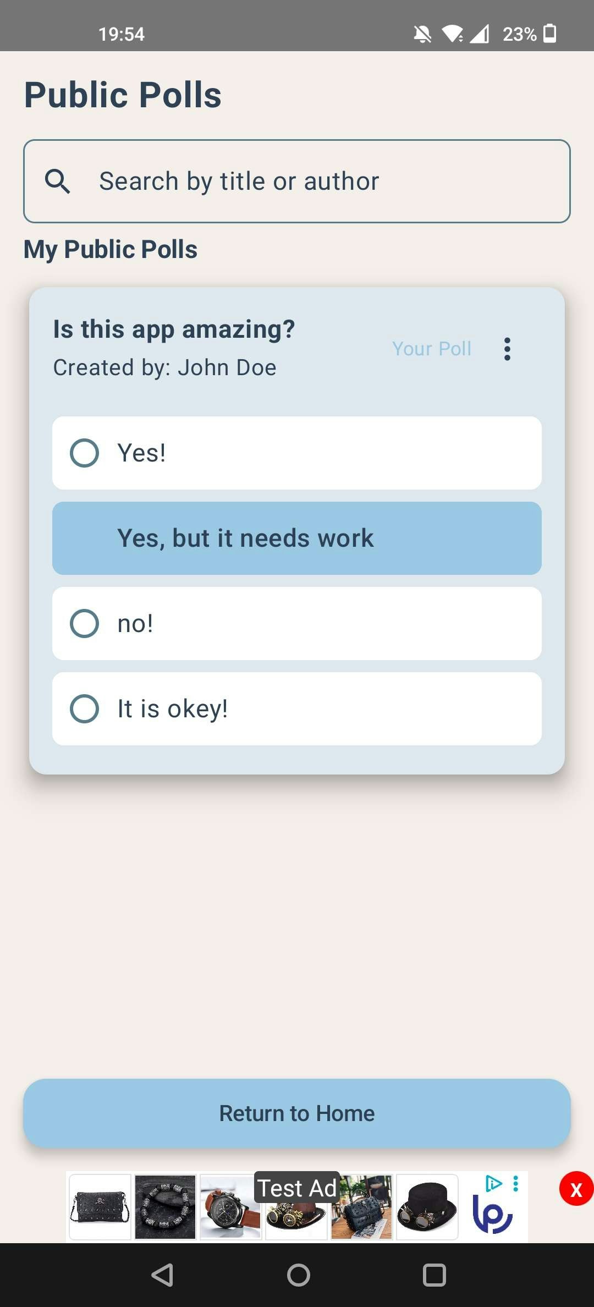Tap the 'Your Poll' label
594x1307 pixels.
tap(432, 349)
